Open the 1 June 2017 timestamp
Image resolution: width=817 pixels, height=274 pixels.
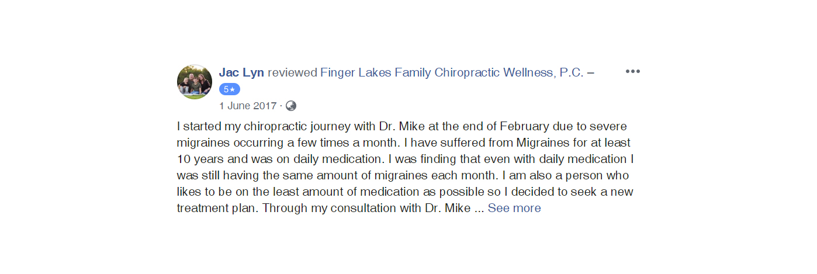point(247,106)
